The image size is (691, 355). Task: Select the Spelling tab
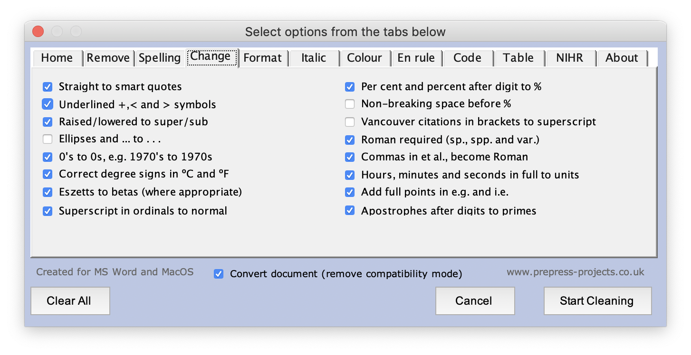point(160,58)
